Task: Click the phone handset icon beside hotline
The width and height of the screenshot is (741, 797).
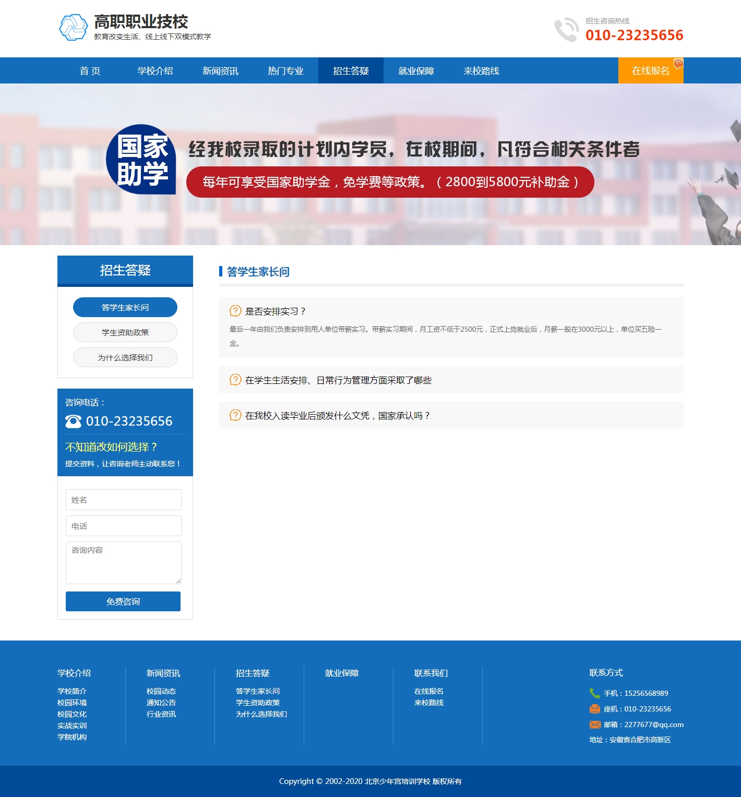Action: pyautogui.click(x=566, y=30)
